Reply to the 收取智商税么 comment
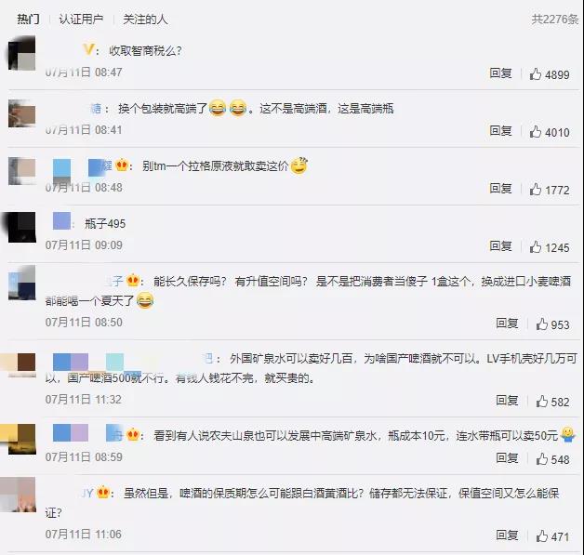Image resolution: width=584 pixels, height=555 pixels. (x=500, y=73)
